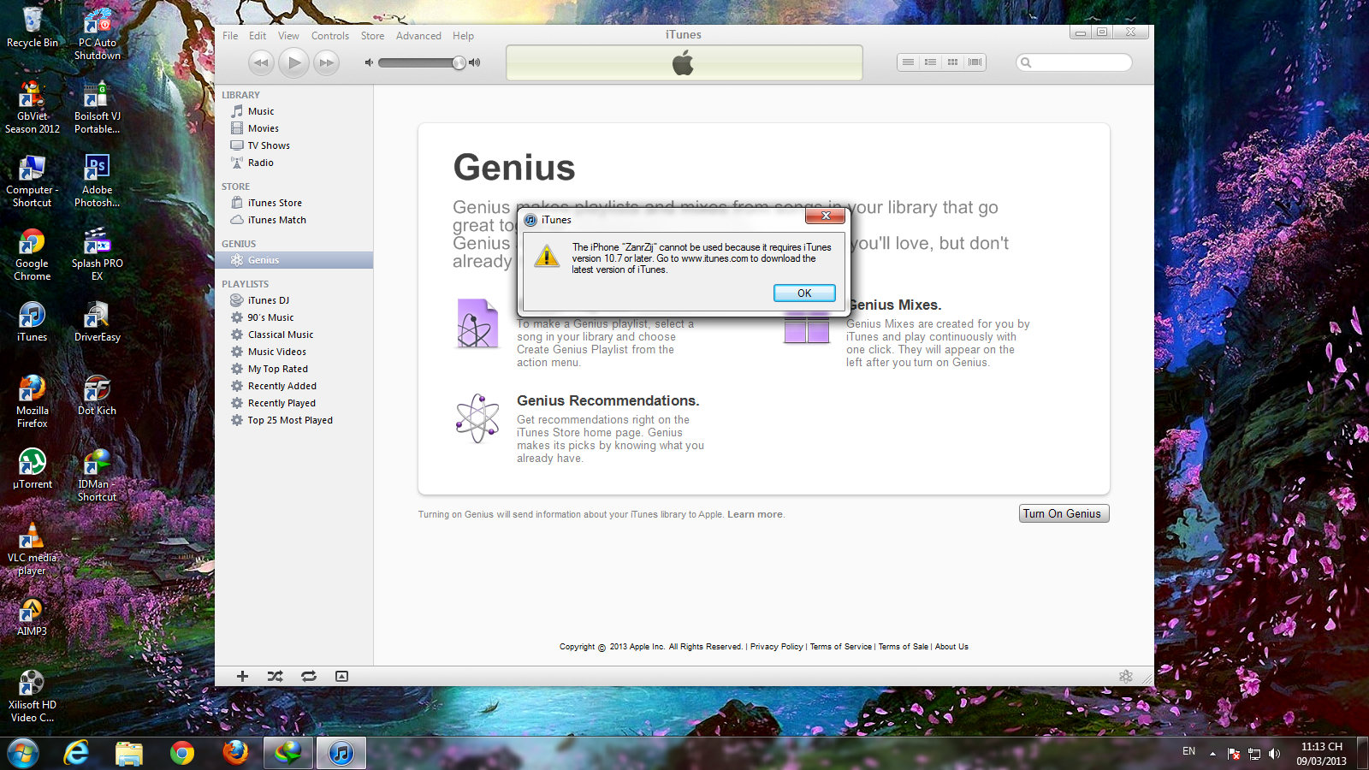Open the Google Chrome desktop shortcut
This screenshot has height=770, width=1369.
(32, 255)
